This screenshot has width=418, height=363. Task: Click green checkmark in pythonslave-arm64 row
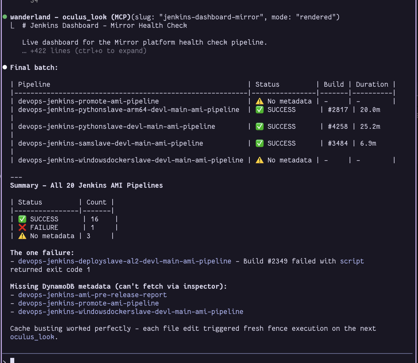coord(259,110)
